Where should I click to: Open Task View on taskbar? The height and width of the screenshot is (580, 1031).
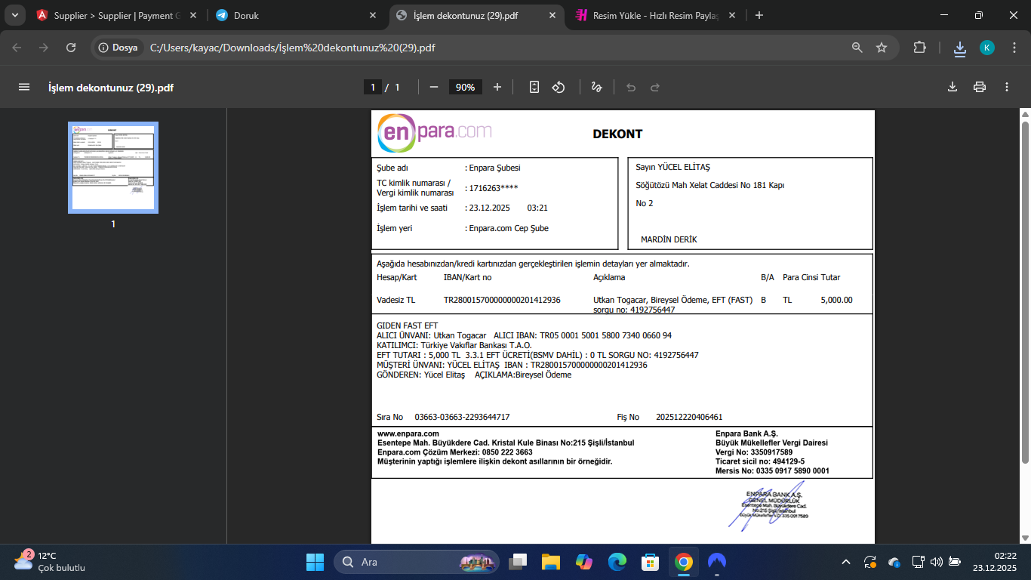click(518, 562)
